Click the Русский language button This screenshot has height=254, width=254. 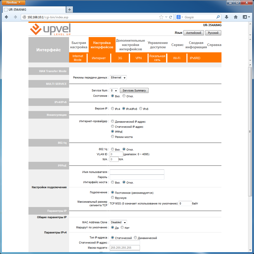pyautogui.click(x=213, y=33)
